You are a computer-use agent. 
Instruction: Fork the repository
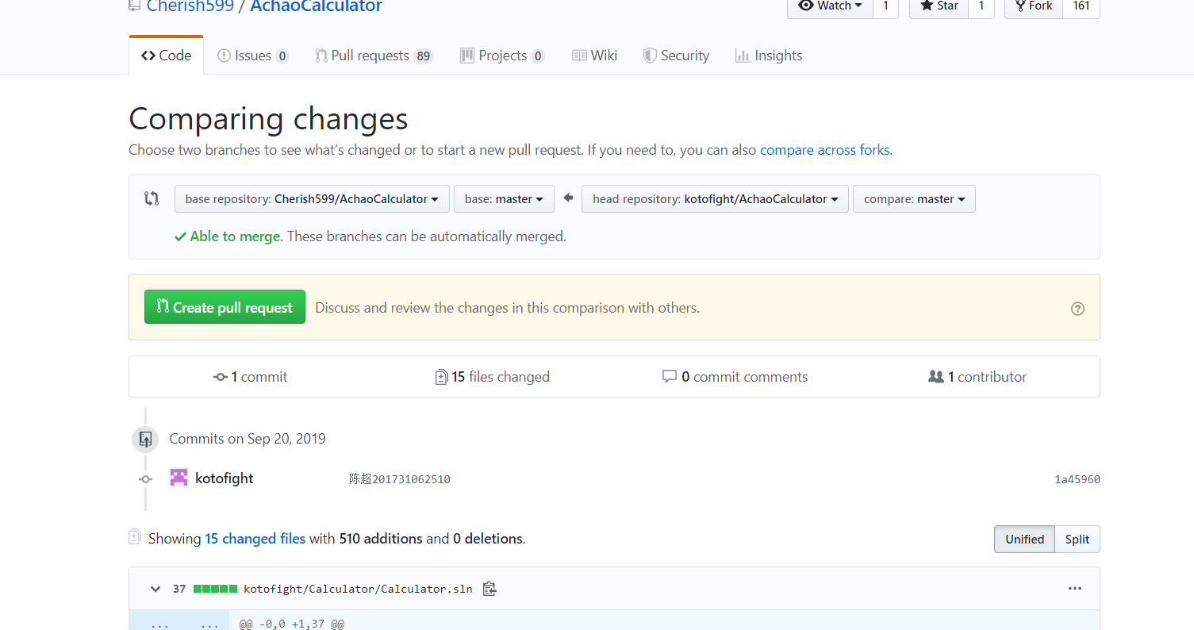pos(1034,6)
